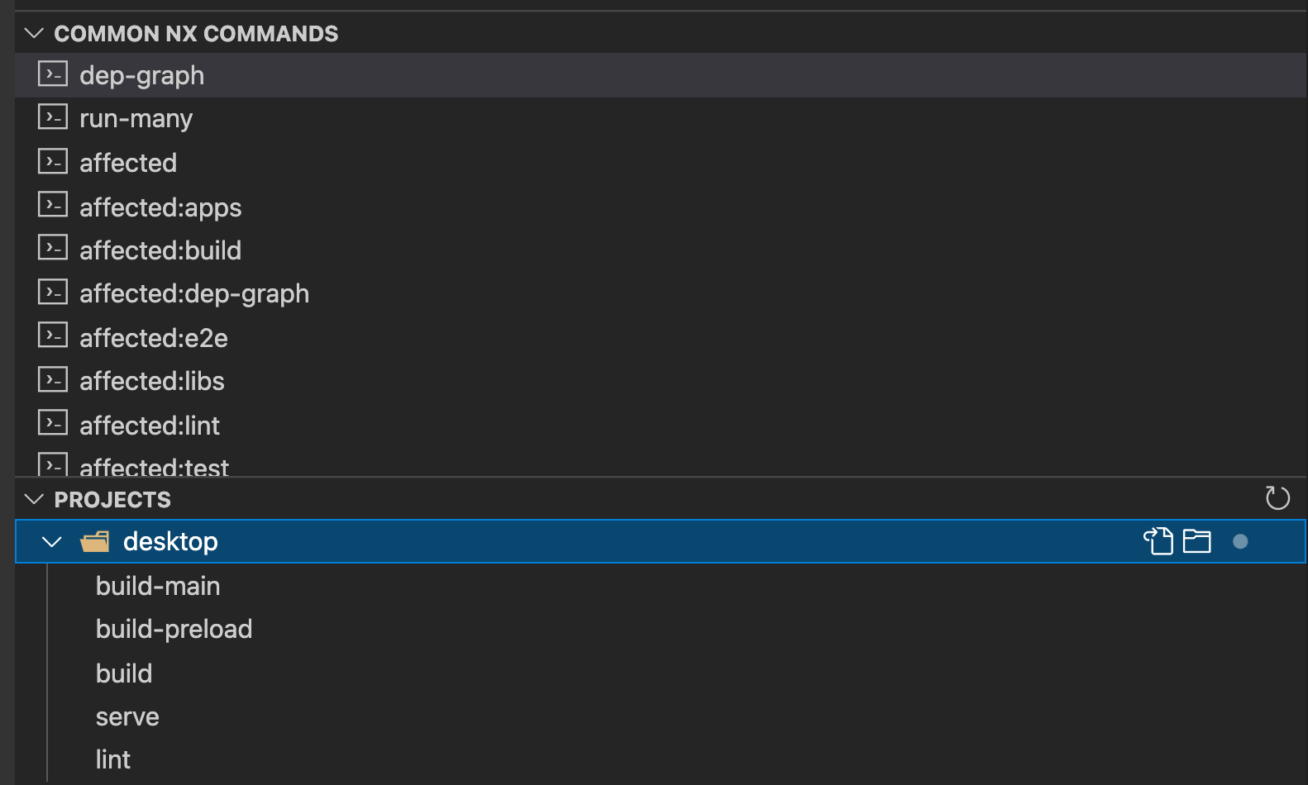Collapse the desktop project tree
The height and width of the screenshot is (785, 1308).
pos(52,542)
